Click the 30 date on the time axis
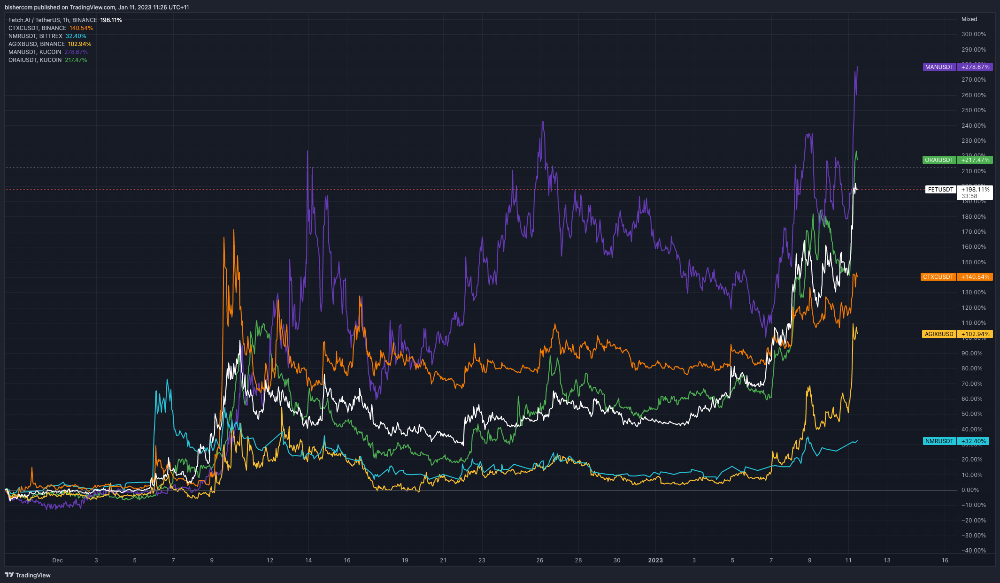The width and height of the screenshot is (1000, 583). click(x=617, y=560)
